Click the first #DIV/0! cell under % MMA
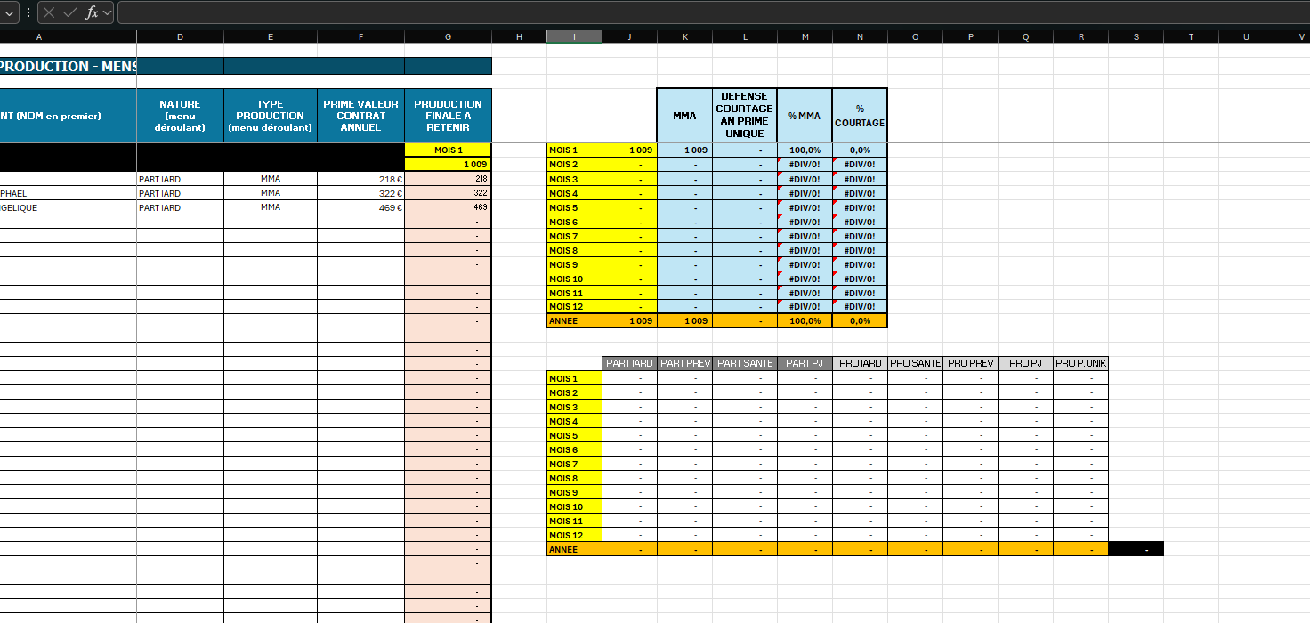Viewport: 1310px width, 623px height. coord(805,165)
